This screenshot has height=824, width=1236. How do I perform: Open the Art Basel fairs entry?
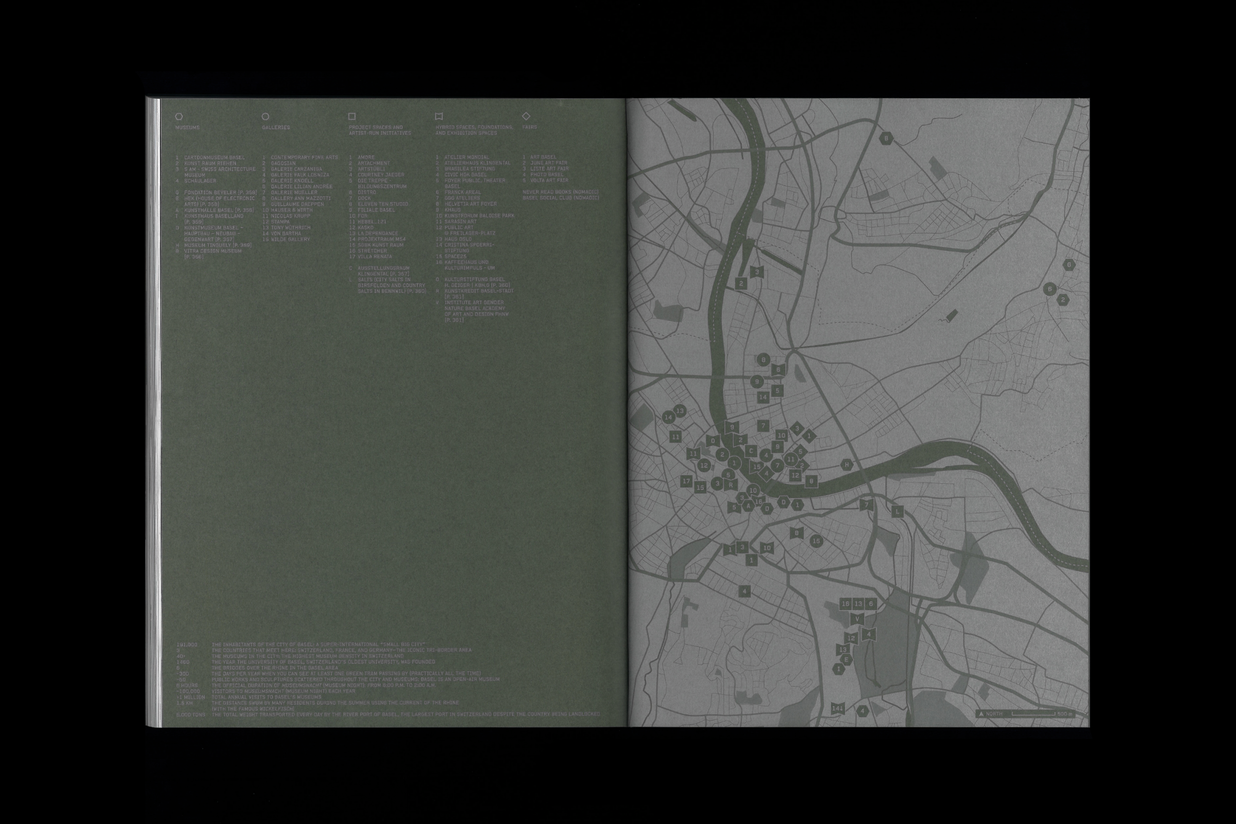(543, 157)
